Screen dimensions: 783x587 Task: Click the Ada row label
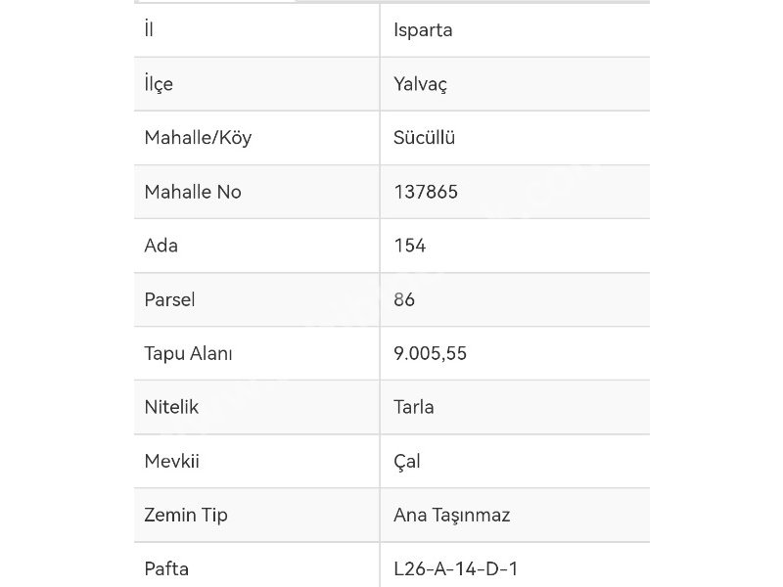pos(161,246)
